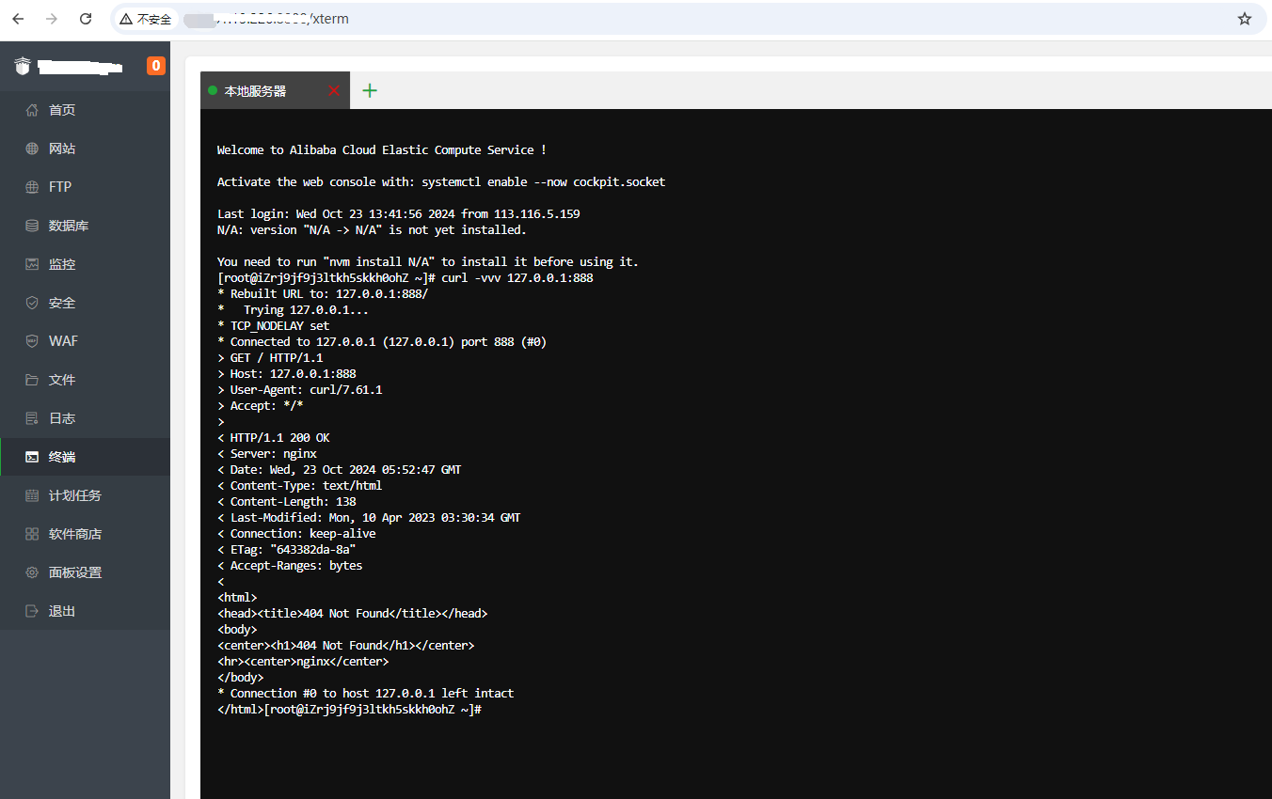
Task: Click the globe icon beside 网站
Action: tap(32, 149)
